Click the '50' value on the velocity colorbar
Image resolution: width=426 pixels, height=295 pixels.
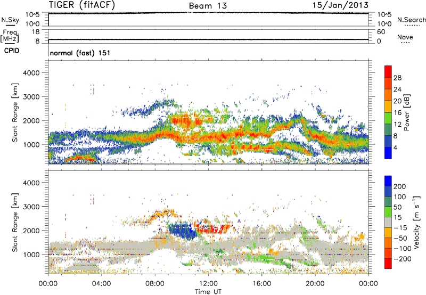coord(397,207)
